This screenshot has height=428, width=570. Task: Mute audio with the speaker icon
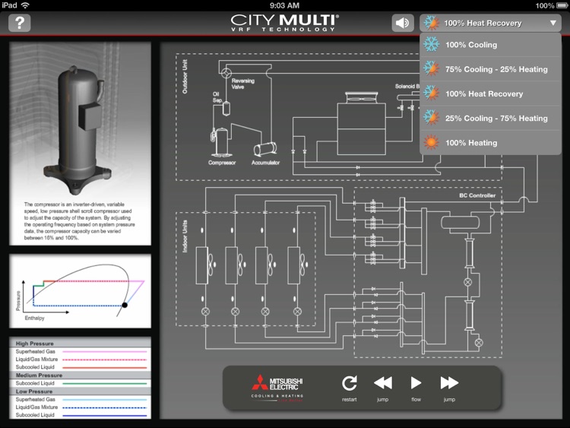pos(402,23)
